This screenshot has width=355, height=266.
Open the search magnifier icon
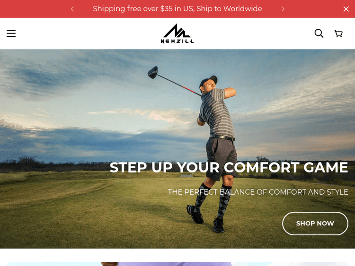click(x=319, y=33)
